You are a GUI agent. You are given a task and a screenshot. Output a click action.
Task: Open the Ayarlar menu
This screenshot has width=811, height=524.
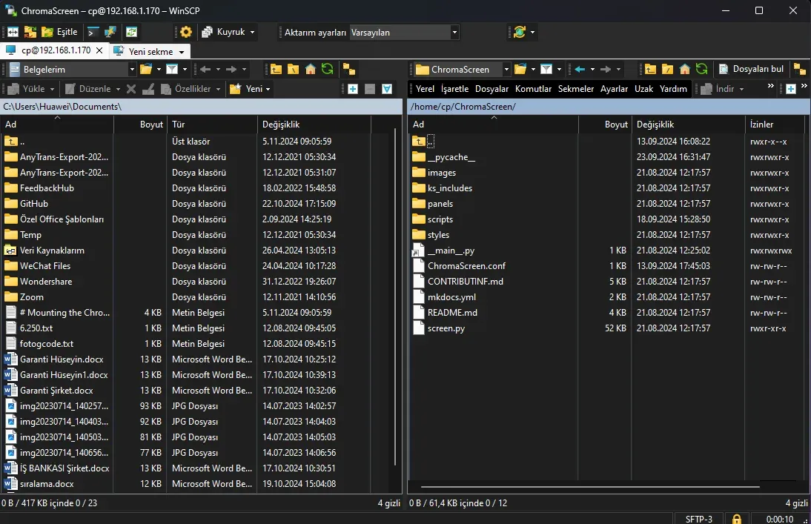point(614,89)
